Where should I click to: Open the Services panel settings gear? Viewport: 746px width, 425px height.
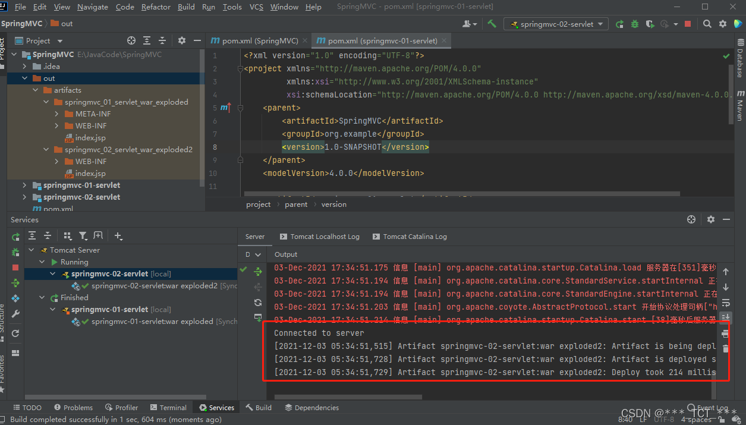point(710,219)
